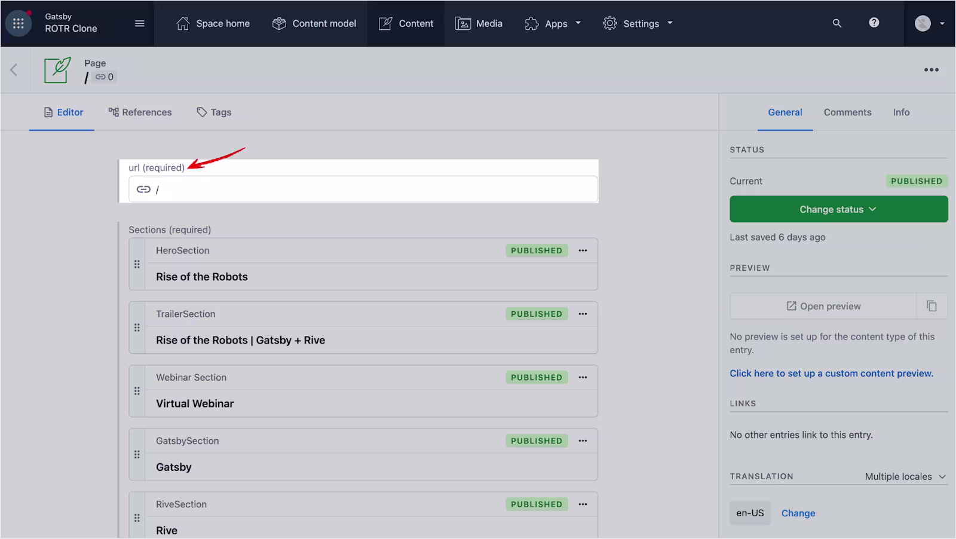This screenshot has width=956, height=539.
Task: Open the apps grid launcher icon
Action: [19, 23]
